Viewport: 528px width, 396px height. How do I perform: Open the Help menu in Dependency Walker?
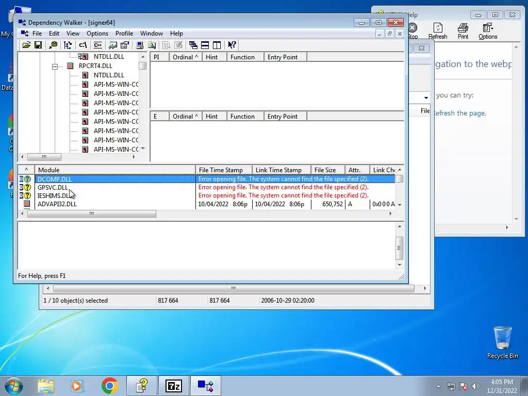pyautogui.click(x=176, y=34)
